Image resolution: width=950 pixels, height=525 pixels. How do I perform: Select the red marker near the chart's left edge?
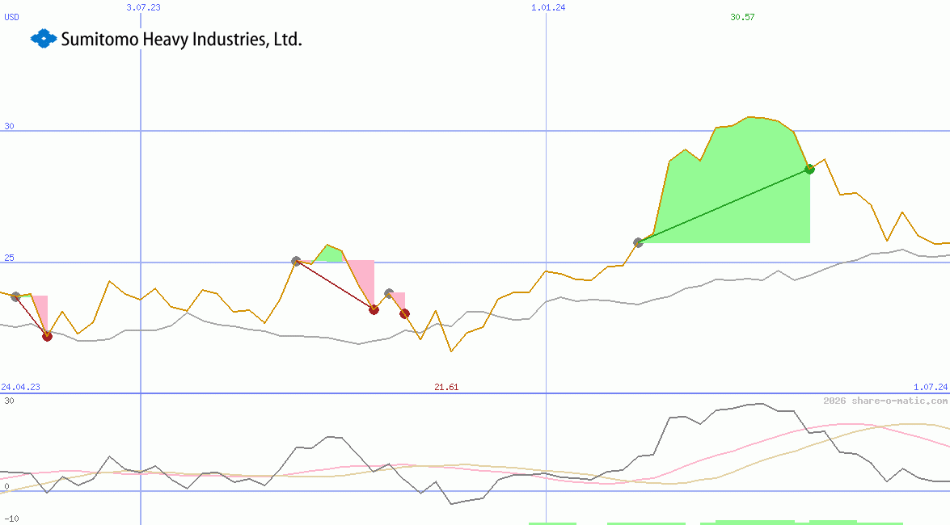(x=46, y=337)
